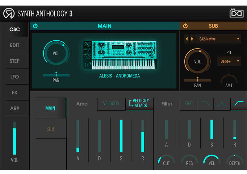Click the MAIN oscillator VOL knob

click(56, 53)
